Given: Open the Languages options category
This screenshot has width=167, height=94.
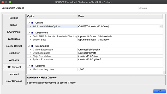Looking at the screenshot, I should pos(14,39).
